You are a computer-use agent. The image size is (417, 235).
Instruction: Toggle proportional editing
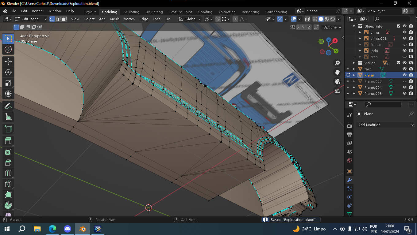[x=235, y=19]
